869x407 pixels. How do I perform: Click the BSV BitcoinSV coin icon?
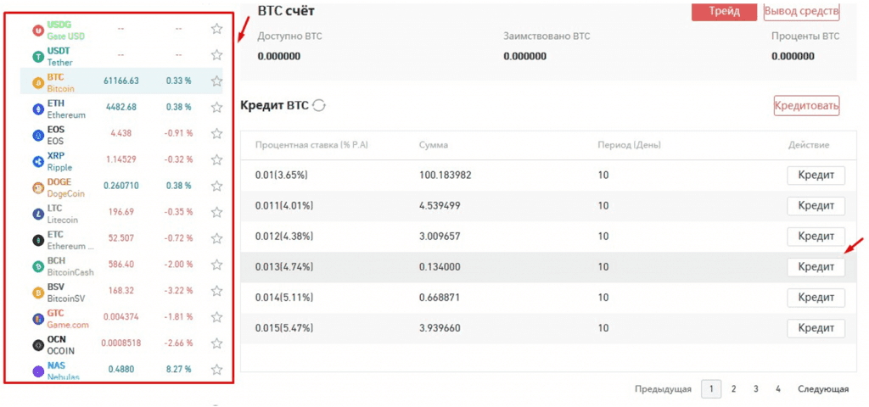click(x=38, y=293)
